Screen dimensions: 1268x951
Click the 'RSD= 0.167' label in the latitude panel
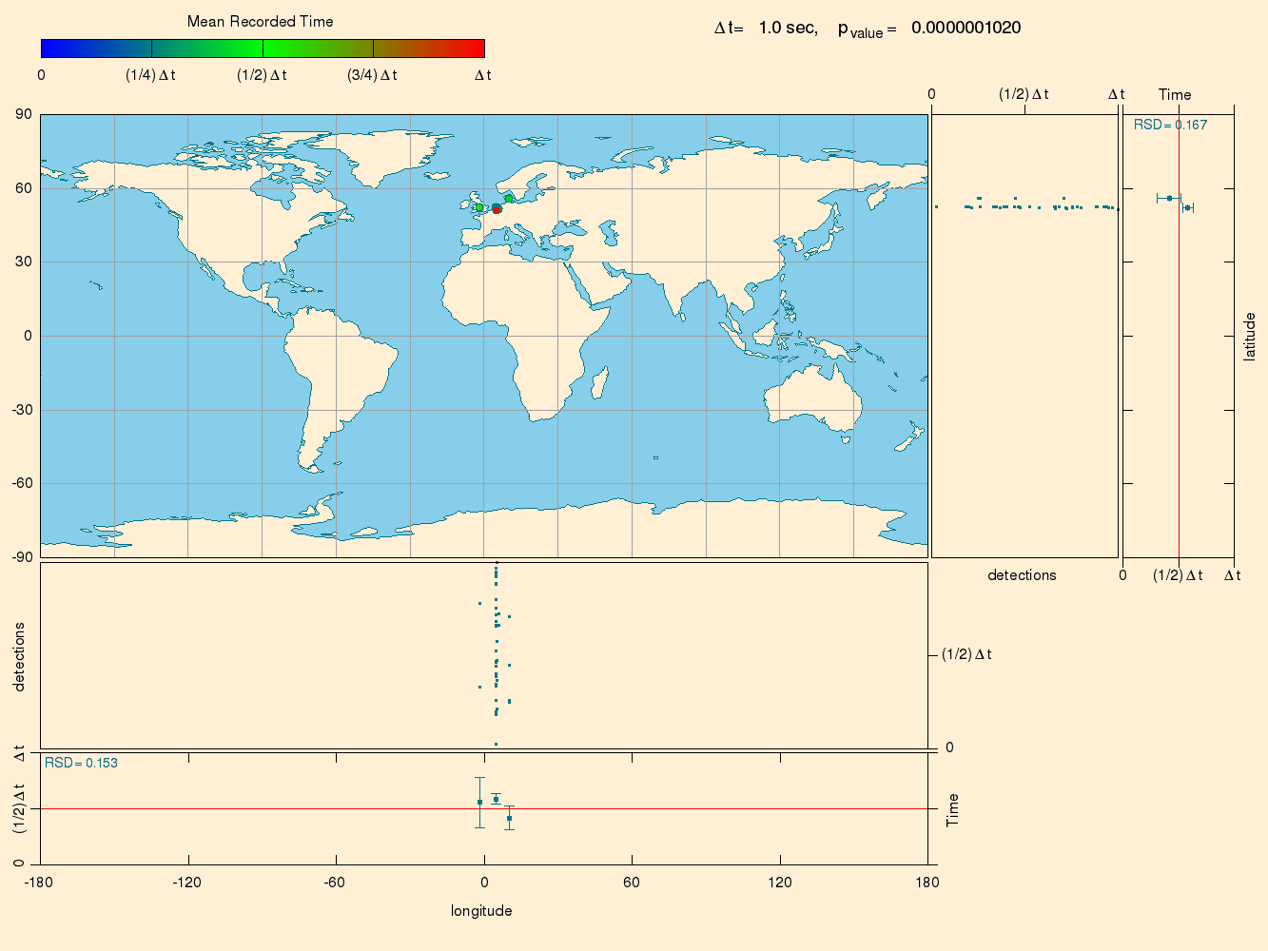pyautogui.click(x=1170, y=125)
